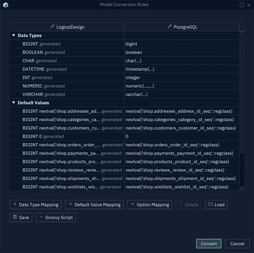The width and height of the screenshot is (254, 253).
Task: Click the PostgreSQL column header
Action: pos(182,27)
